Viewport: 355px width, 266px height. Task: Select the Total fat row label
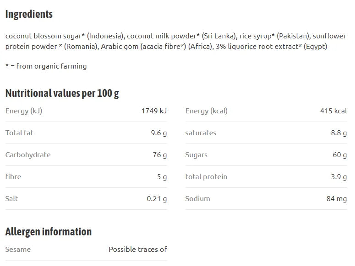click(x=19, y=133)
